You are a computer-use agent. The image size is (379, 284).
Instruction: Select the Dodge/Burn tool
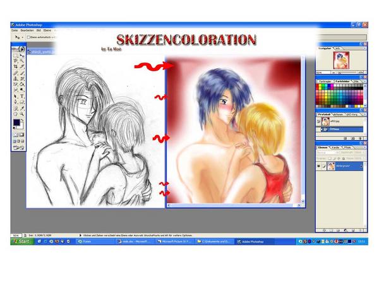click(21, 90)
